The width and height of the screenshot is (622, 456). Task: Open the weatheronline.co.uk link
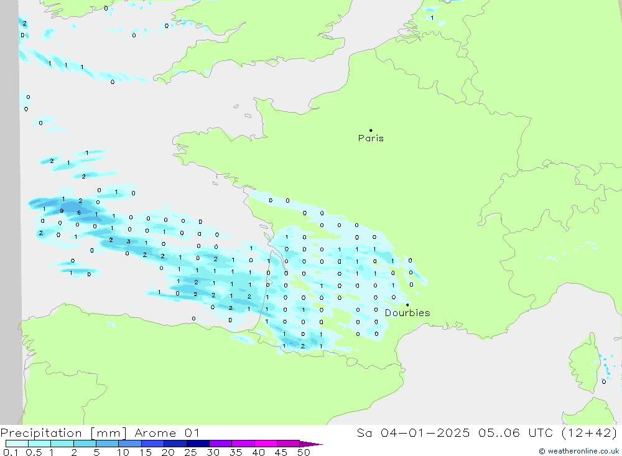[578, 451]
